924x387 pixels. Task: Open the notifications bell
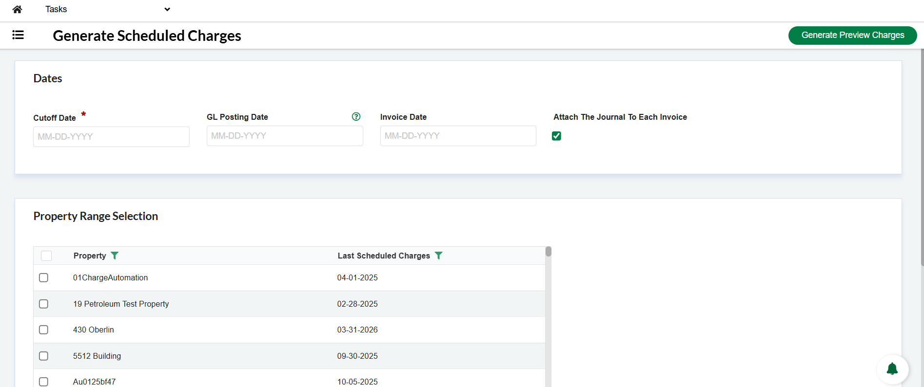892,369
